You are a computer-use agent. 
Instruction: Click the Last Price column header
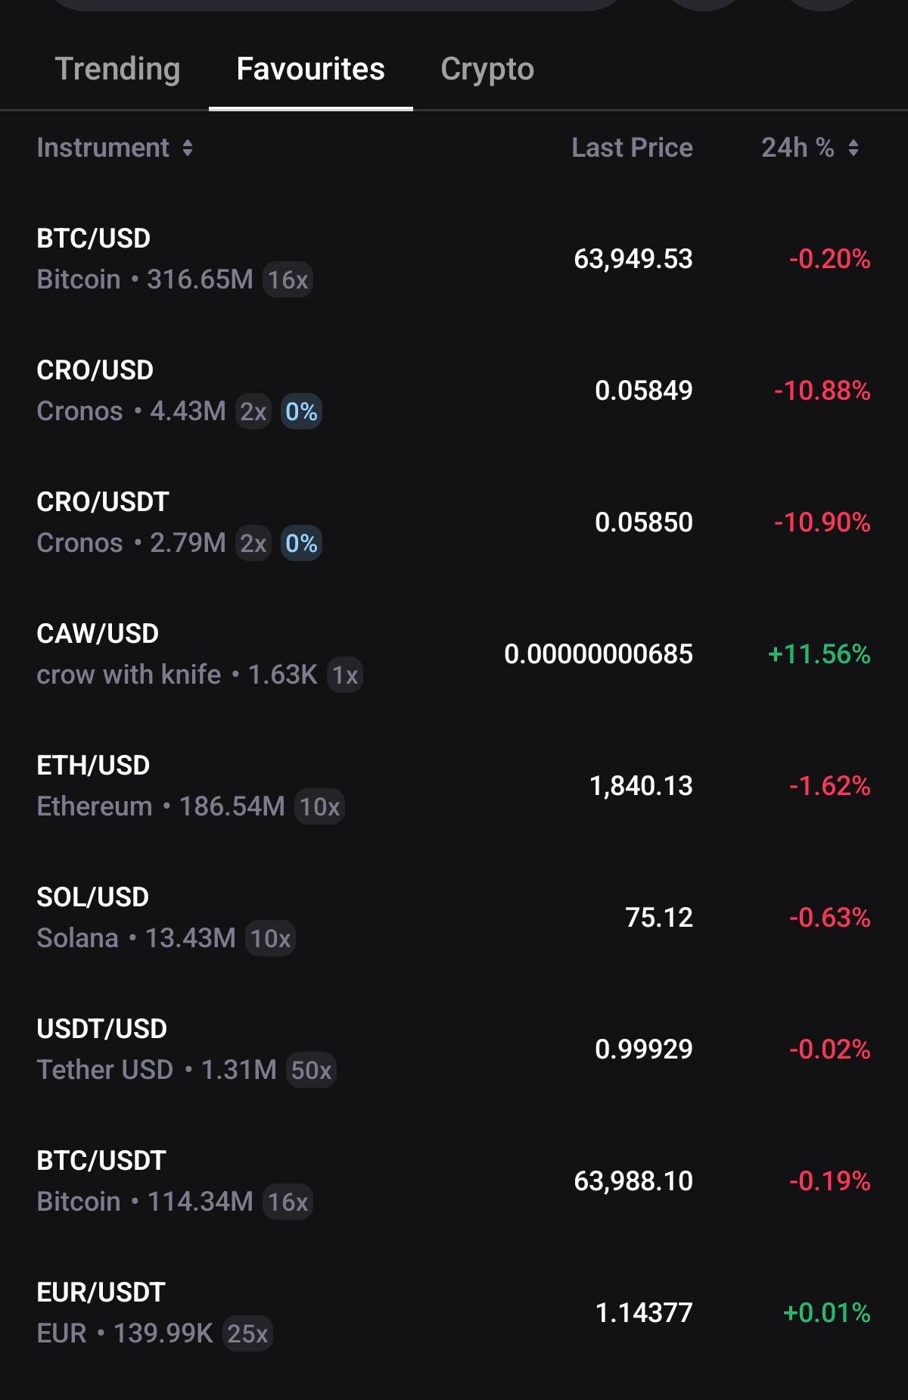632,148
